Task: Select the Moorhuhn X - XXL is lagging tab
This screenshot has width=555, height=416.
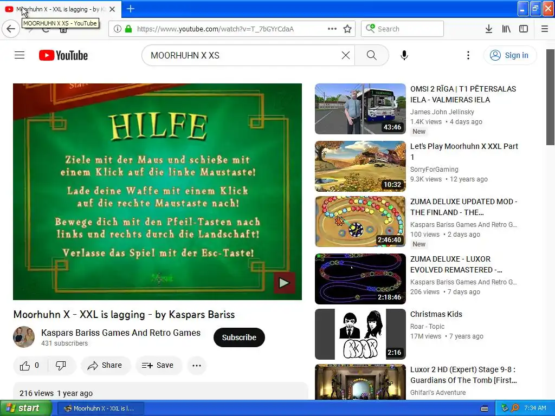Action: 60,9
